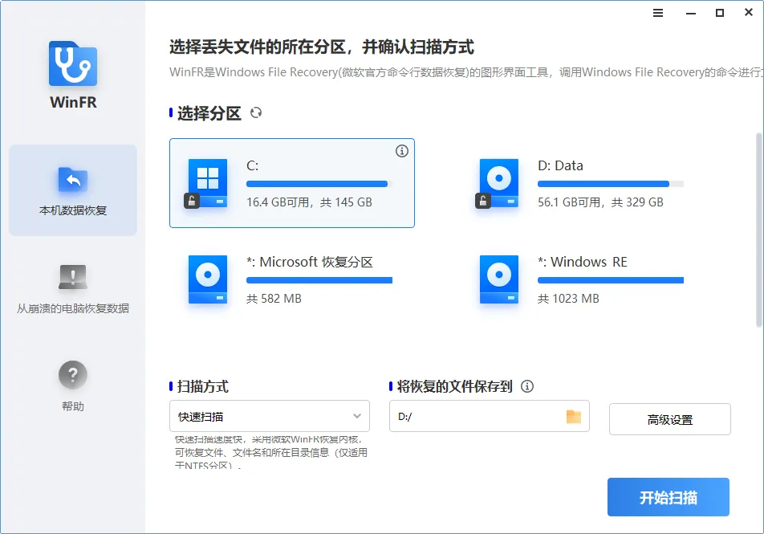Browse for save folder via folder icon
This screenshot has width=764, height=534.
574,417
